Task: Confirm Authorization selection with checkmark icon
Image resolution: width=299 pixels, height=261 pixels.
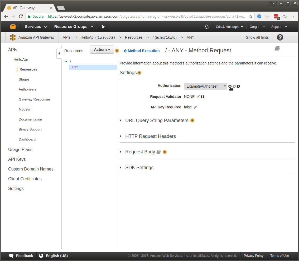Action: pyautogui.click(x=230, y=86)
